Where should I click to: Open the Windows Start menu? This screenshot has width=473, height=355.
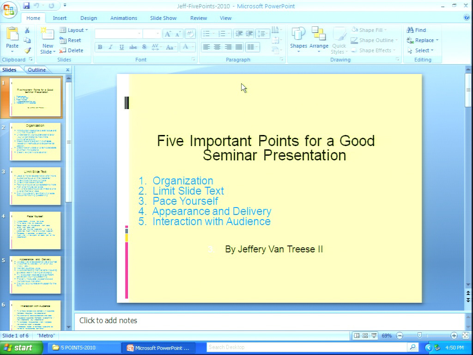click(21, 348)
